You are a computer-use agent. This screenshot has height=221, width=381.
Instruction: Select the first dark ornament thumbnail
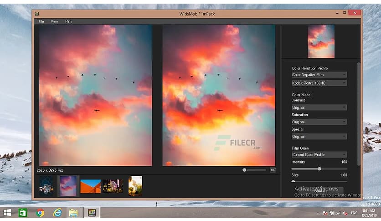(46, 186)
